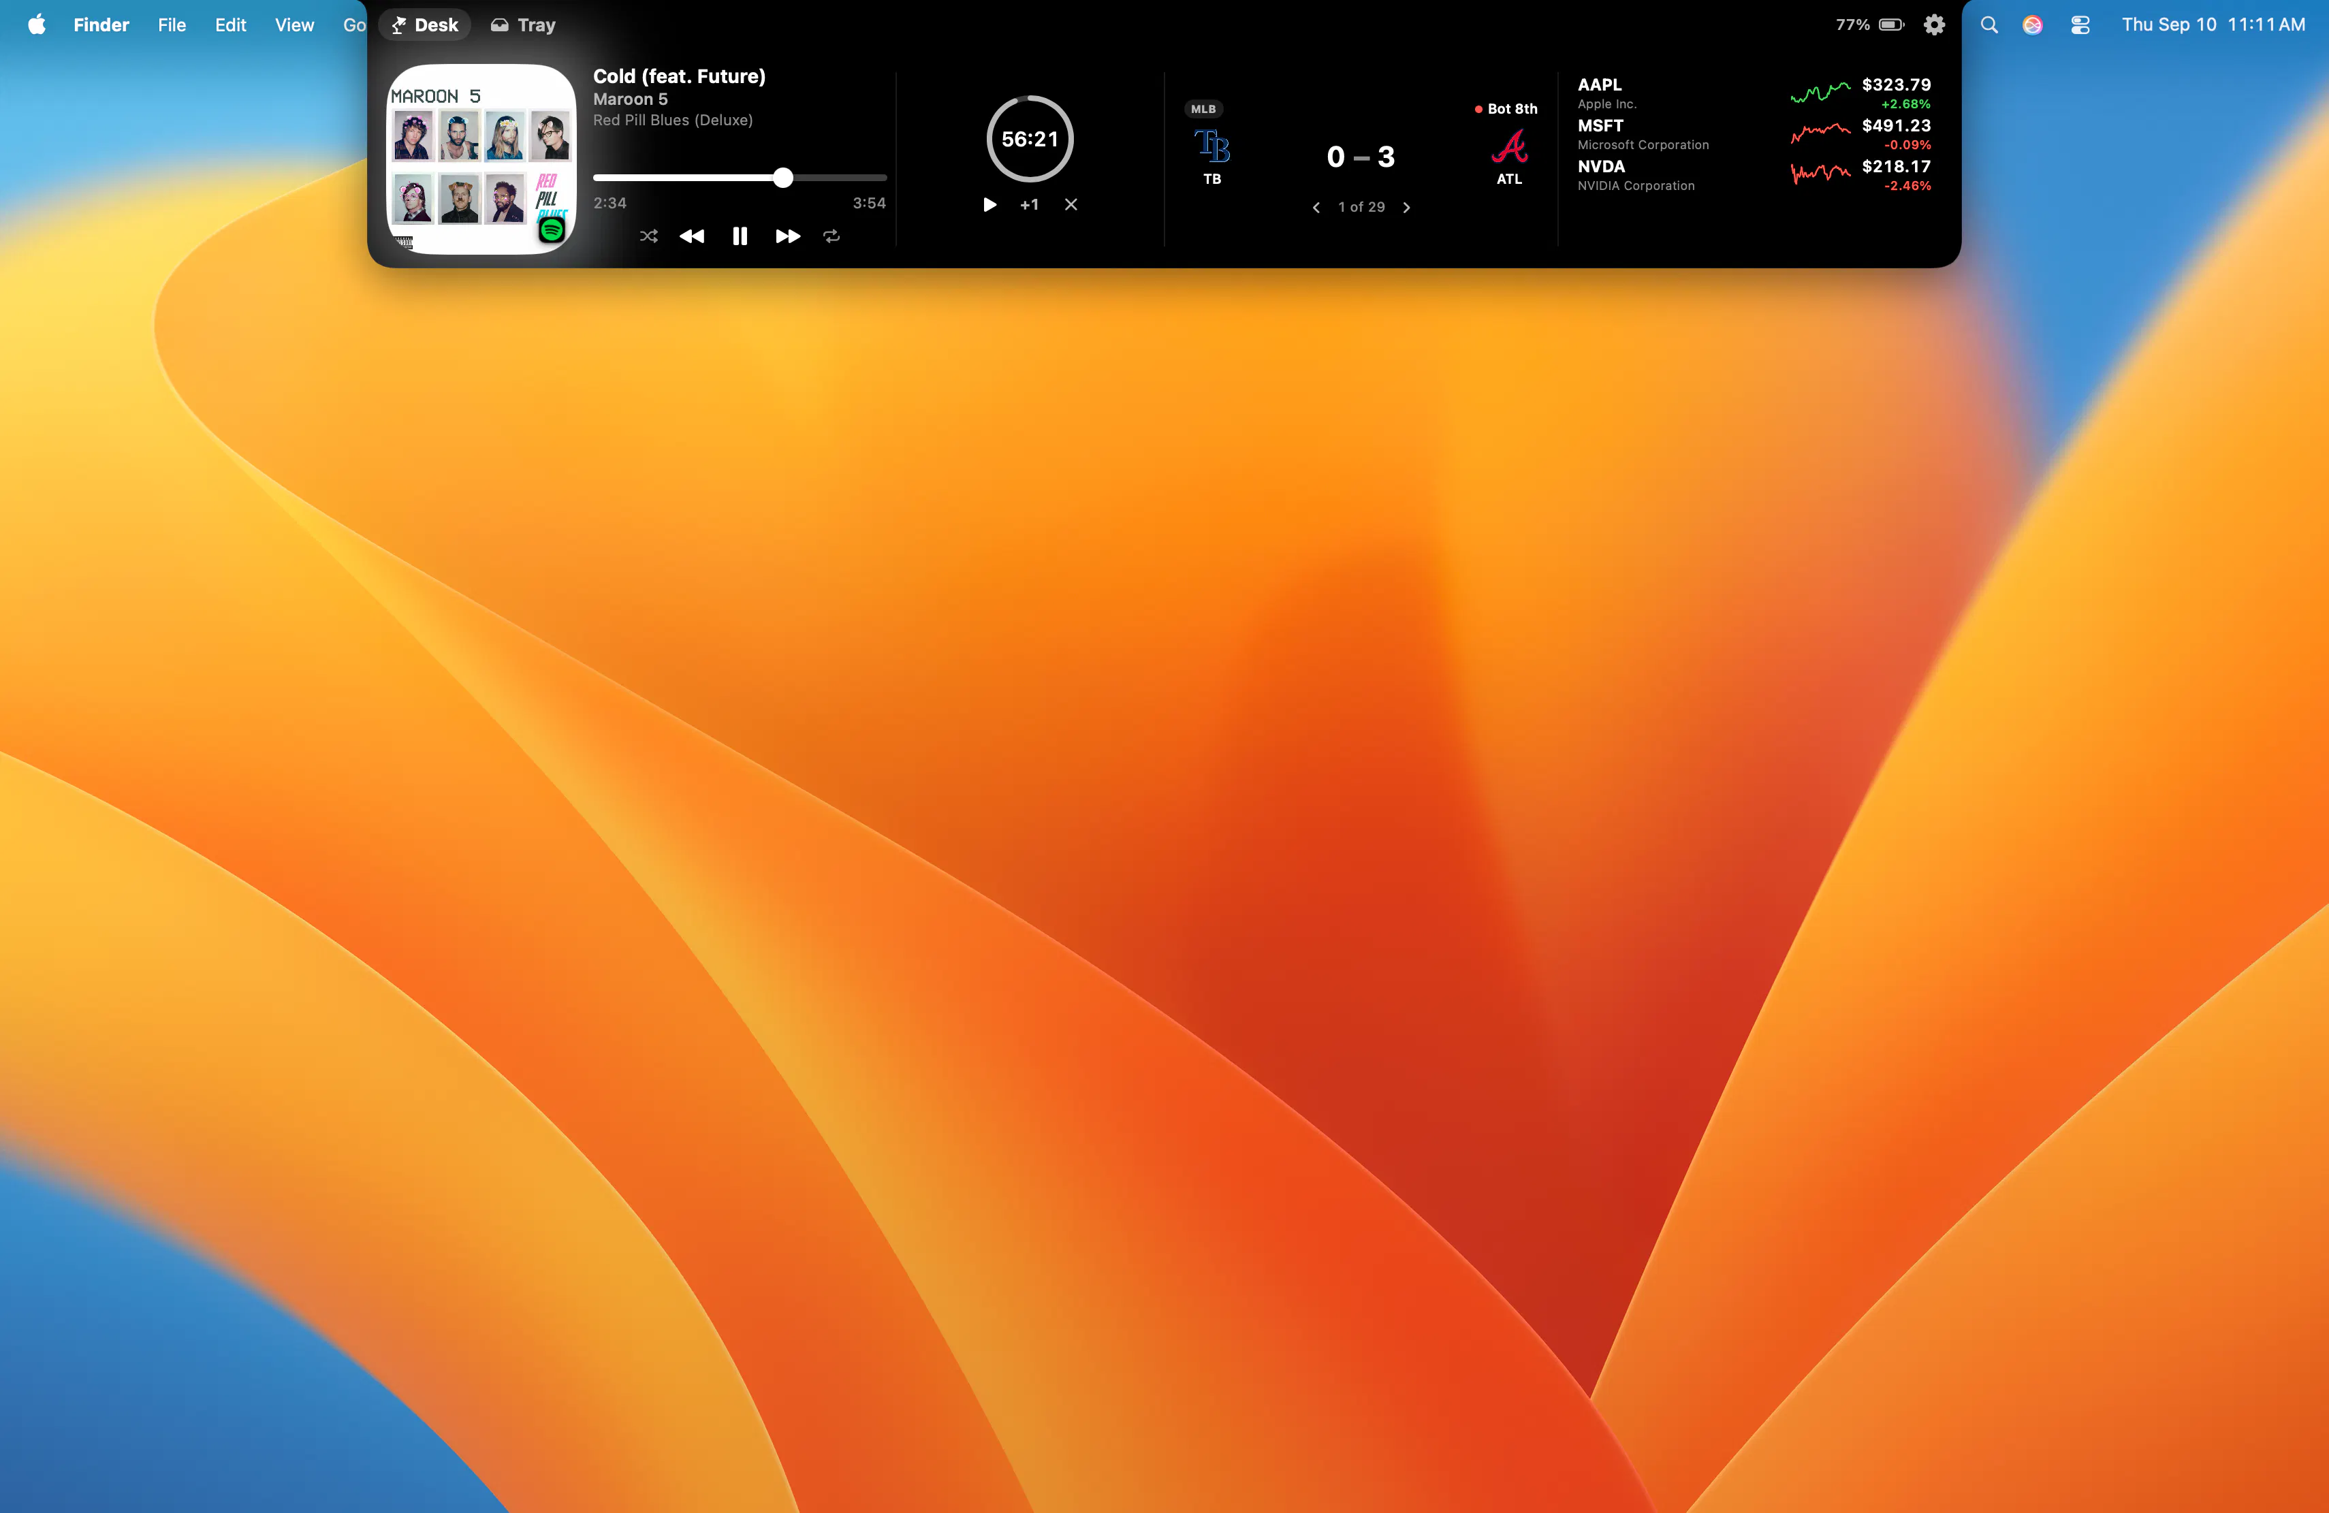Open Siri from the menu bar

pos(2033,25)
